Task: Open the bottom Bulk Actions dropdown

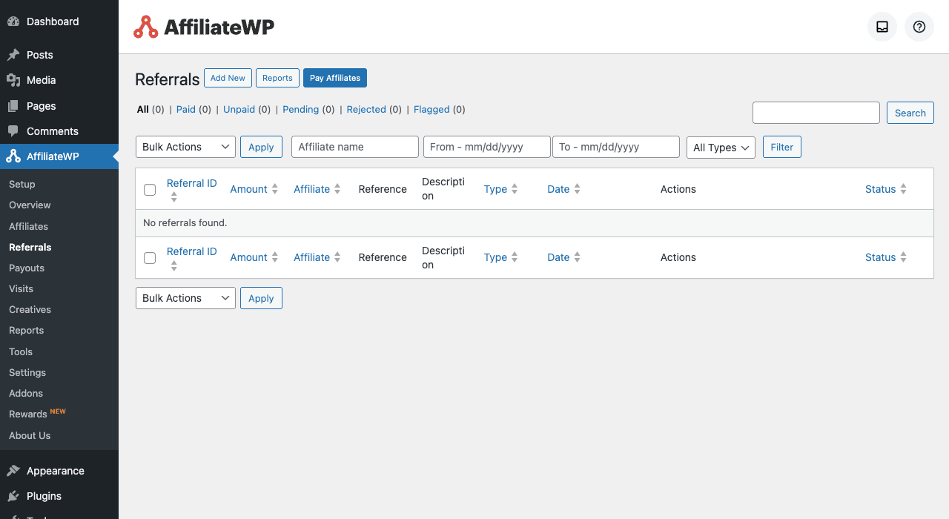Action: (x=185, y=298)
